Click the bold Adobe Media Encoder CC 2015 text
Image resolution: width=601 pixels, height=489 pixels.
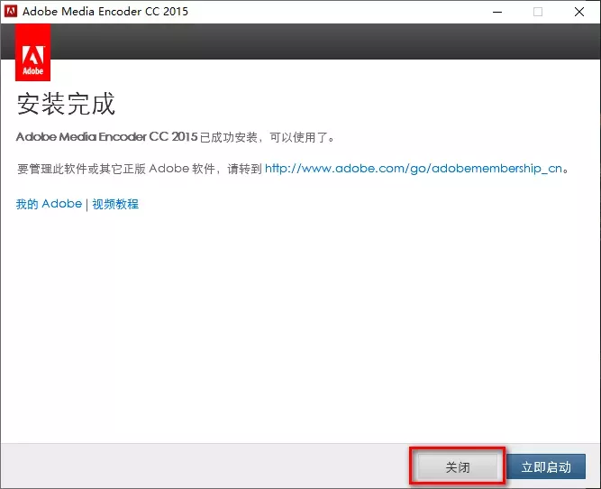(x=106, y=138)
